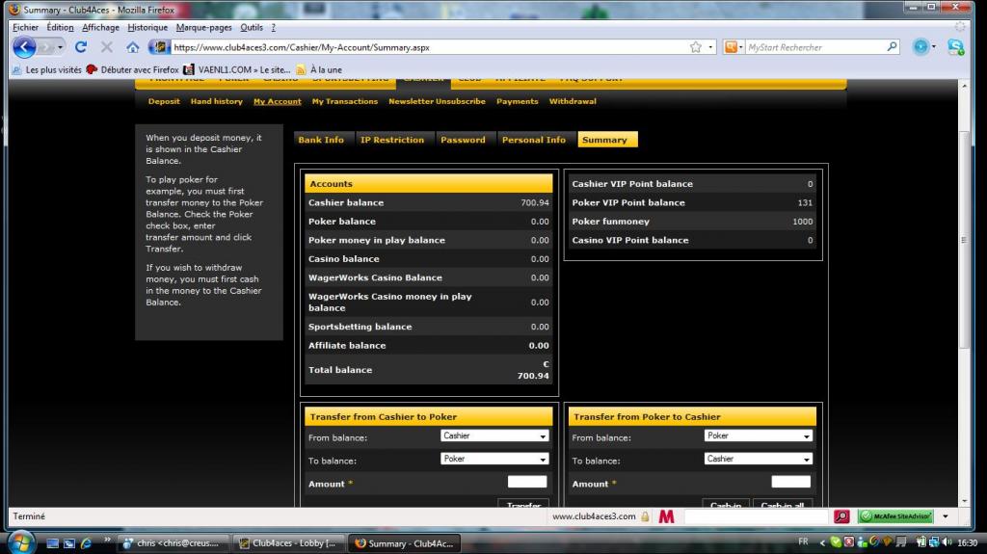
Task: Expand quick launch overflow chevron
Action: point(107,540)
